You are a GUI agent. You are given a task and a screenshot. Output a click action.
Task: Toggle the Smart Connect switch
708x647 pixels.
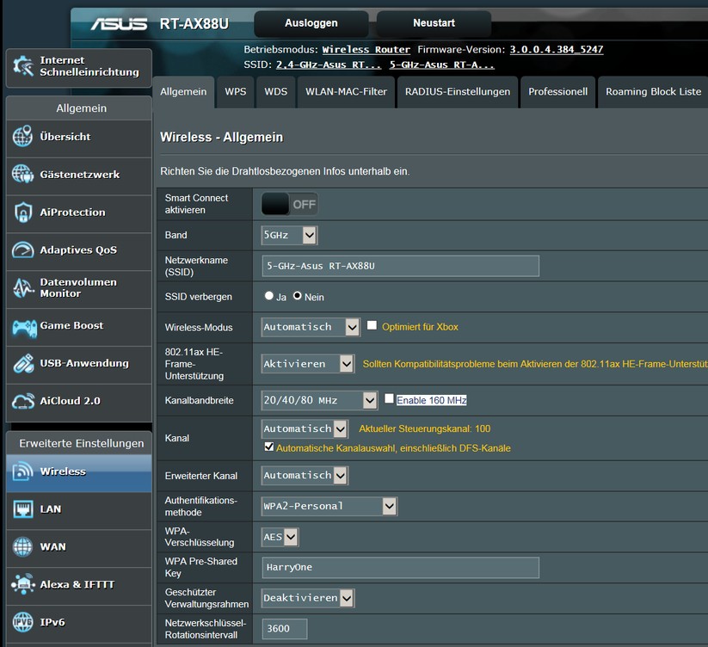(290, 205)
